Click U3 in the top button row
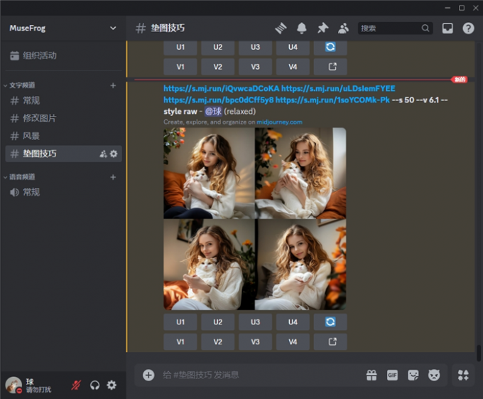This screenshot has width=483, height=399. pos(256,48)
